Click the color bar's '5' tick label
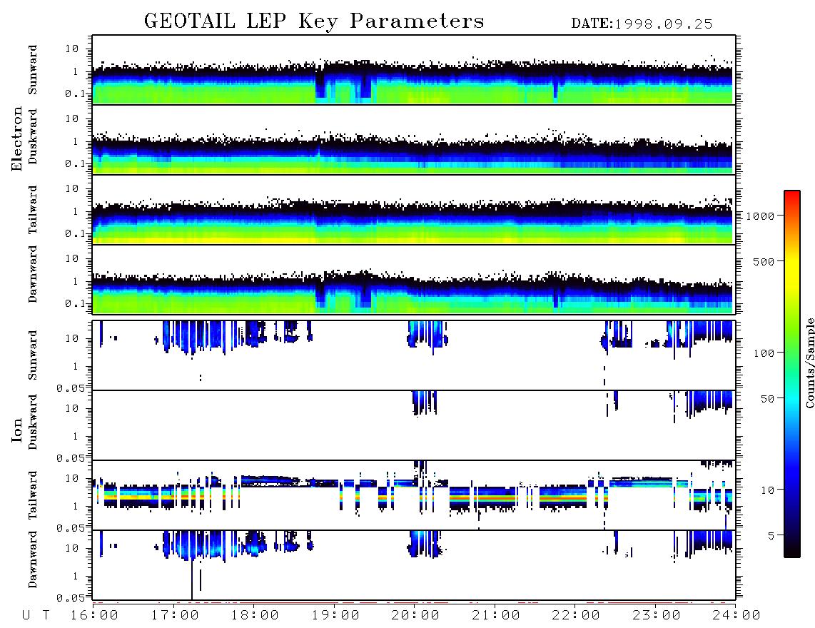This screenshot has height=628, width=815. pos(771,535)
